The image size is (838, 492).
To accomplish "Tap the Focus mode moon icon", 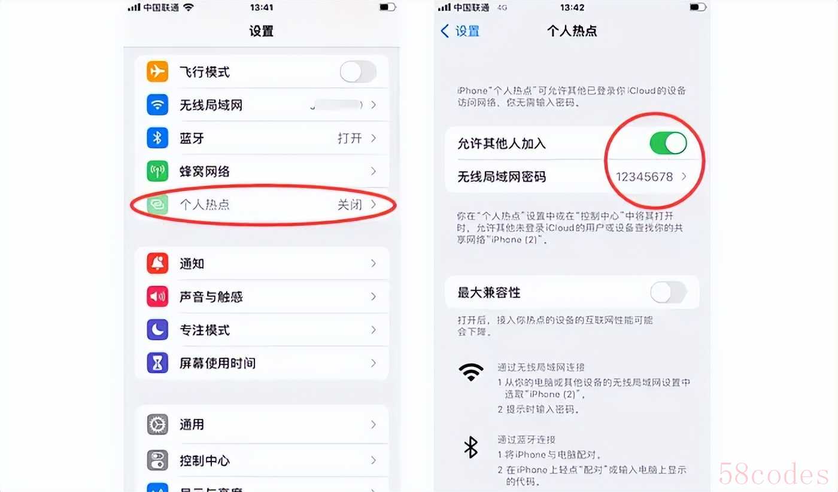I will (x=157, y=330).
